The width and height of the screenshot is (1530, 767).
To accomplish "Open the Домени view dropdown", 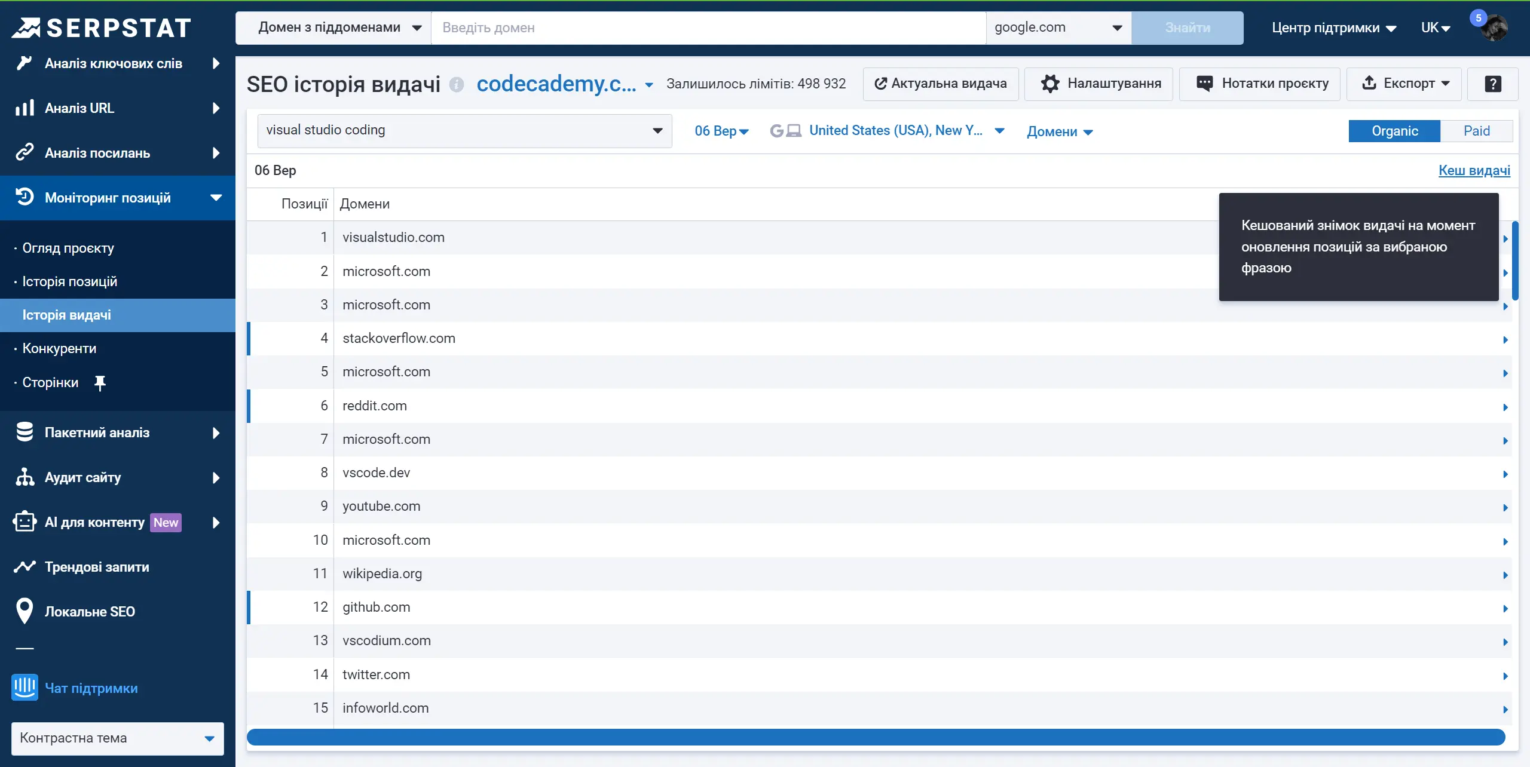I will pyautogui.click(x=1060, y=131).
